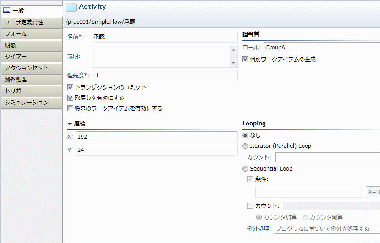Viewport: 380px width, 243px height.
Task: Select the タイマー tab
Action: [x=31, y=57]
